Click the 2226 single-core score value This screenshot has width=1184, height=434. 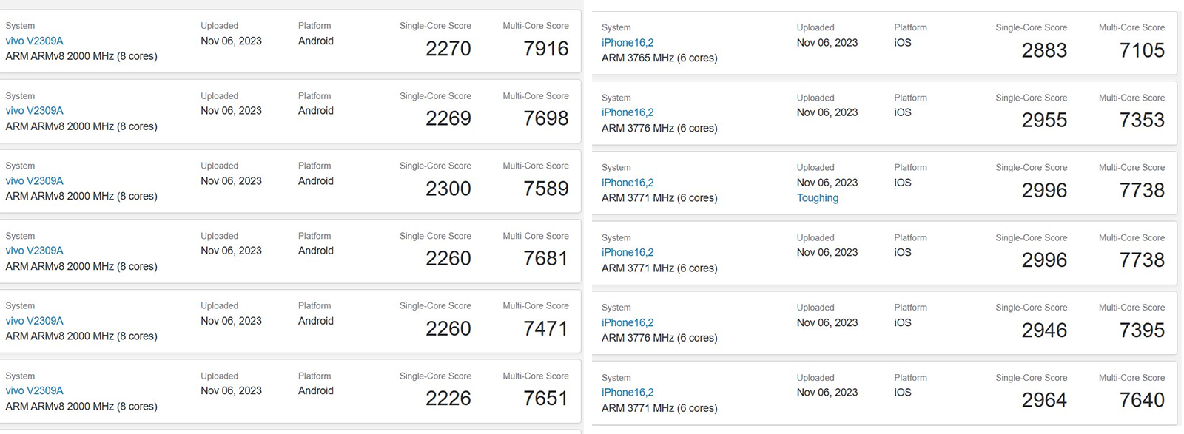coord(448,399)
